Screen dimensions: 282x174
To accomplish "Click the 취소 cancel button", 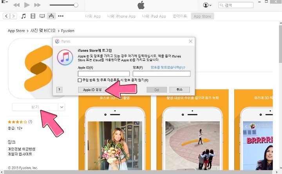I will point(179,90).
